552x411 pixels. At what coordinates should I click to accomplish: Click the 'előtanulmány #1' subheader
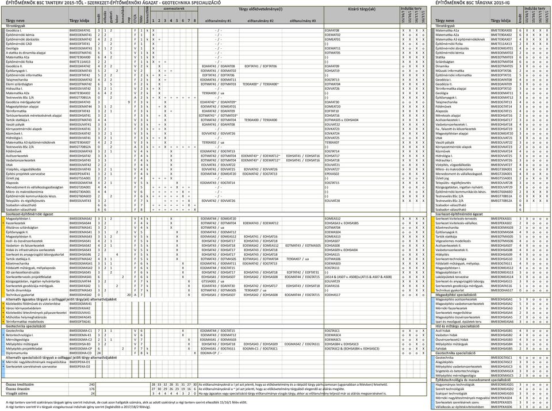tap(218, 21)
